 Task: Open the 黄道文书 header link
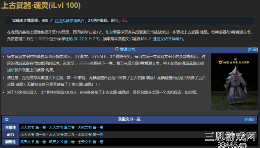[x=127, y=49]
